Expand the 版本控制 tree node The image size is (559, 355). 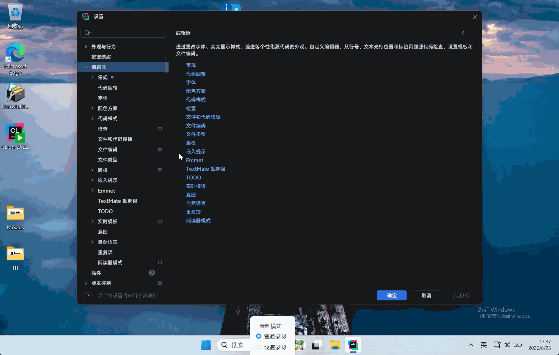coord(86,283)
